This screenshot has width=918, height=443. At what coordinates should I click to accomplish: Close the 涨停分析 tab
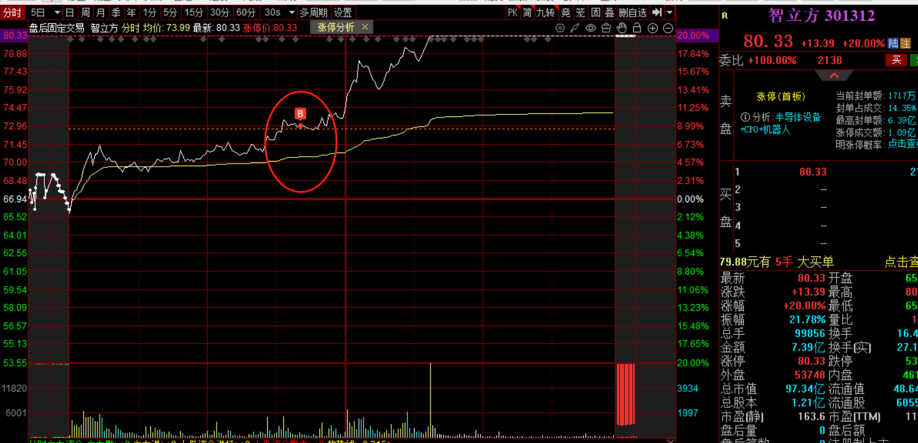365,27
